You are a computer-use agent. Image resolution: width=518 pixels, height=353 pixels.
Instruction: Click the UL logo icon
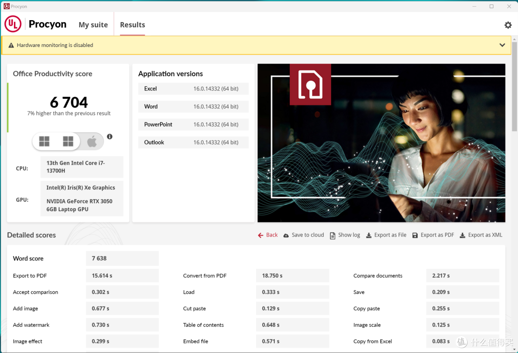(13, 24)
